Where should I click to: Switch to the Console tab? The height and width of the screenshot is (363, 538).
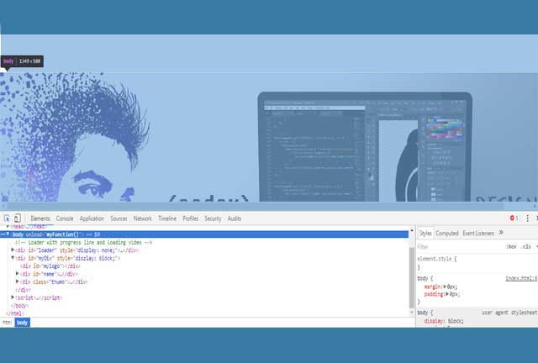(x=65, y=218)
